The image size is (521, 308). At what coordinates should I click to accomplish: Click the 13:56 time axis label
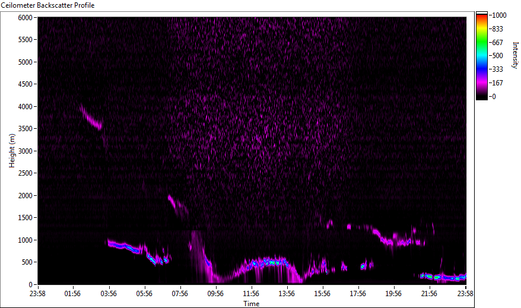287,294
